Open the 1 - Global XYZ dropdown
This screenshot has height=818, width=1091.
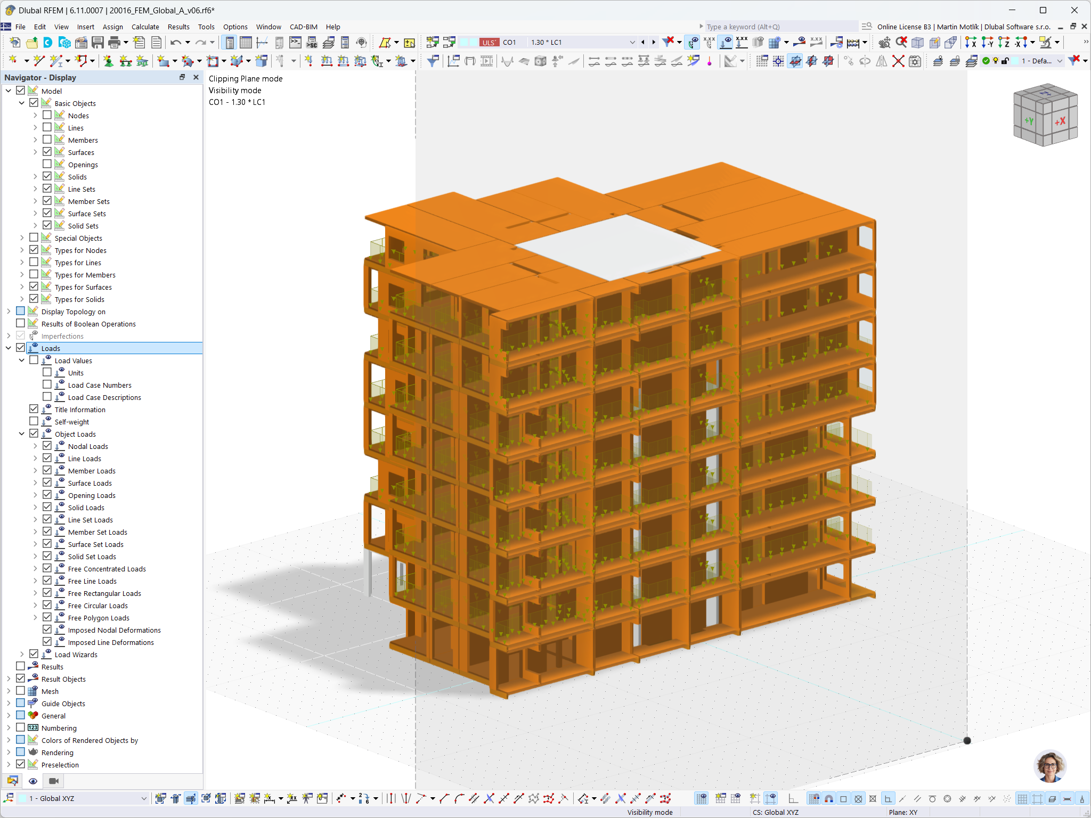(144, 798)
